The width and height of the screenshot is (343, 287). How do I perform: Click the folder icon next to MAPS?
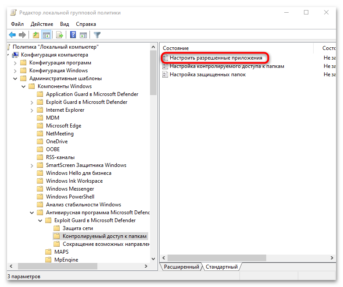[48, 252]
